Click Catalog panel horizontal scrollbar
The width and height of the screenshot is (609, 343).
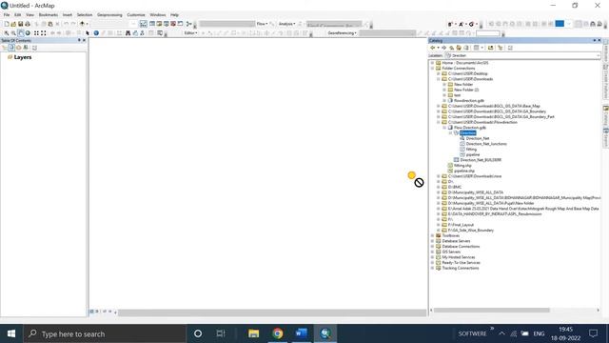click(x=492, y=310)
